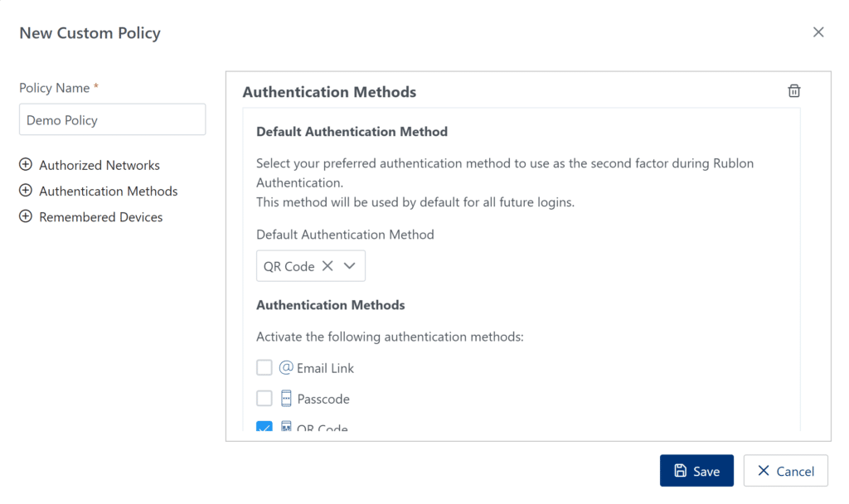Delete Authentication Methods section with trash icon
The height and width of the screenshot is (504, 849).
[x=793, y=91]
